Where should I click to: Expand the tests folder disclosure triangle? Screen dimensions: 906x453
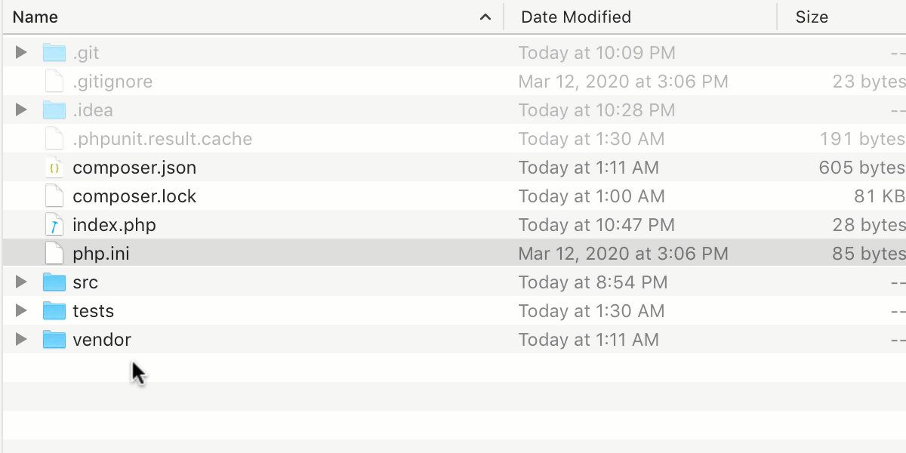click(x=21, y=311)
